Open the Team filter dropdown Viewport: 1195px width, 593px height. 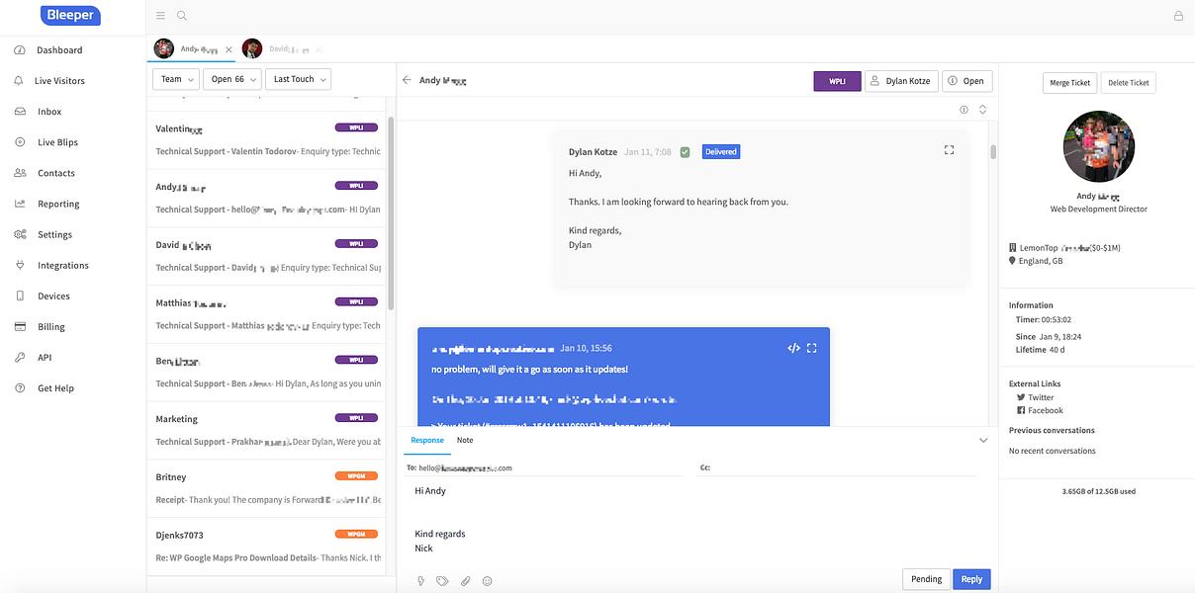click(x=176, y=79)
